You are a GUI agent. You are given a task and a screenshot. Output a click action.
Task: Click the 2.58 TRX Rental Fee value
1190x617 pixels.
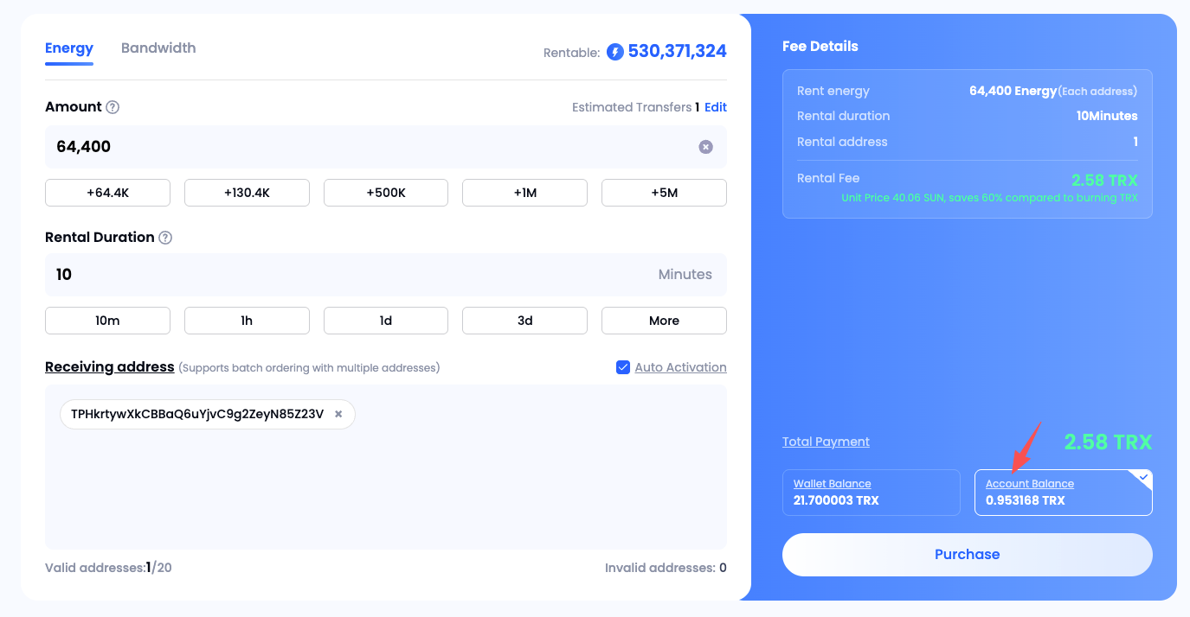(1104, 181)
